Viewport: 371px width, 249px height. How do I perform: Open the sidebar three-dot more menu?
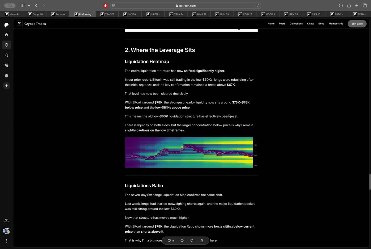click(x=6, y=241)
